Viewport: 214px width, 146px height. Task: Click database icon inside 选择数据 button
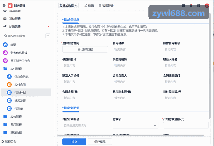pyautogui.click(x=79, y=49)
